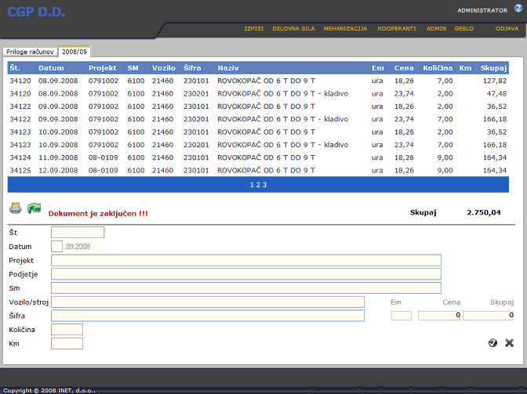Cancel entry with the X icon
The height and width of the screenshot is (394, 527).
[x=509, y=342]
